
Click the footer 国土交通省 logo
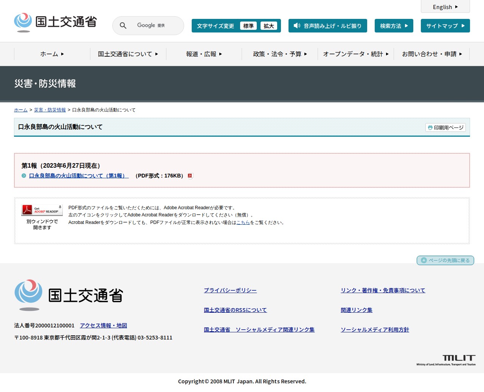pyautogui.click(x=69, y=295)
